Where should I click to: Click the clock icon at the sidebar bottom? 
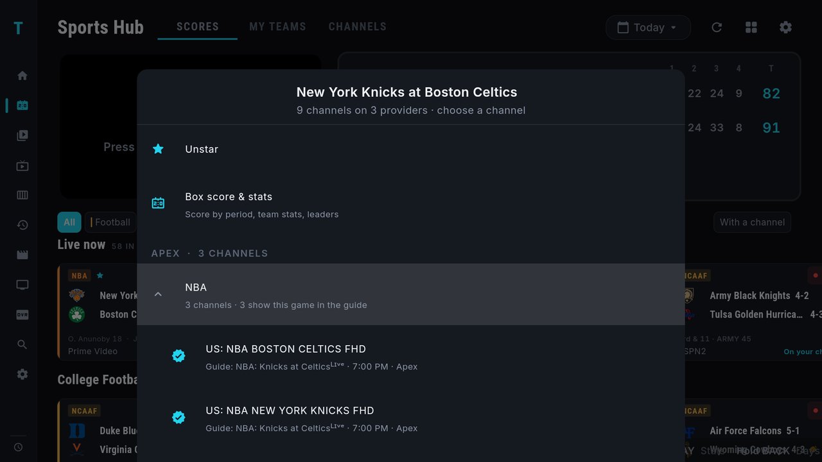[x=18, y=447]
